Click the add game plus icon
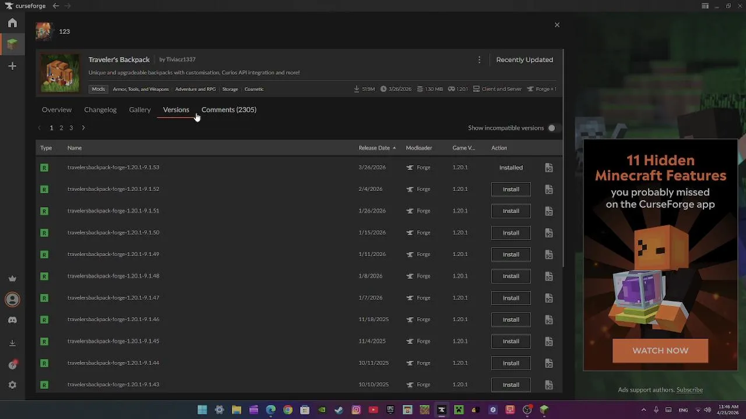This screenshot has width=746, height=419. (12, 66)
